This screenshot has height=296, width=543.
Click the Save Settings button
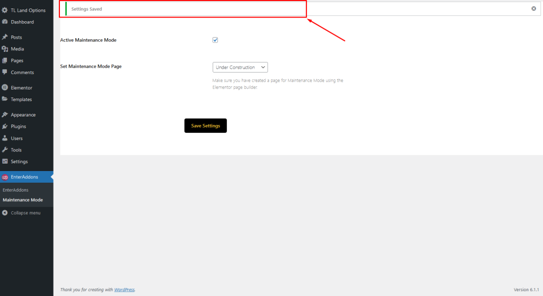click(x=205, y=125)
